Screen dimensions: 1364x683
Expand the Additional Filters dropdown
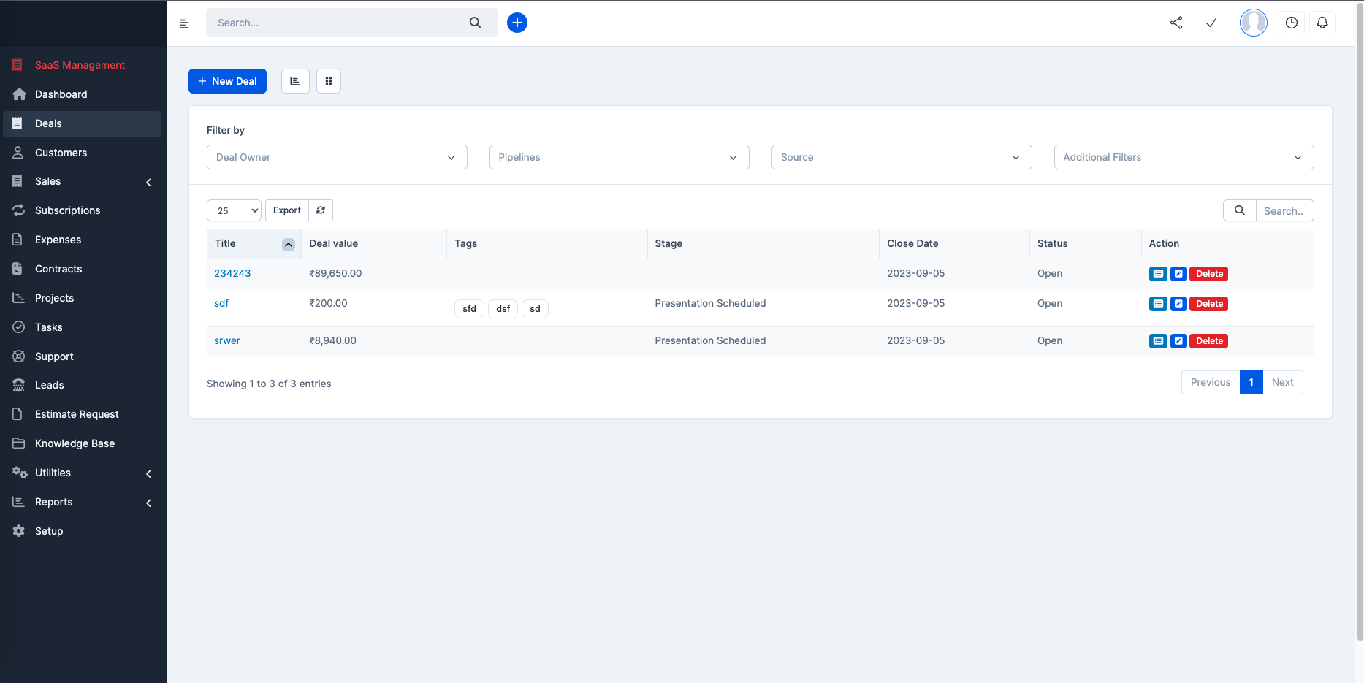1184,157
